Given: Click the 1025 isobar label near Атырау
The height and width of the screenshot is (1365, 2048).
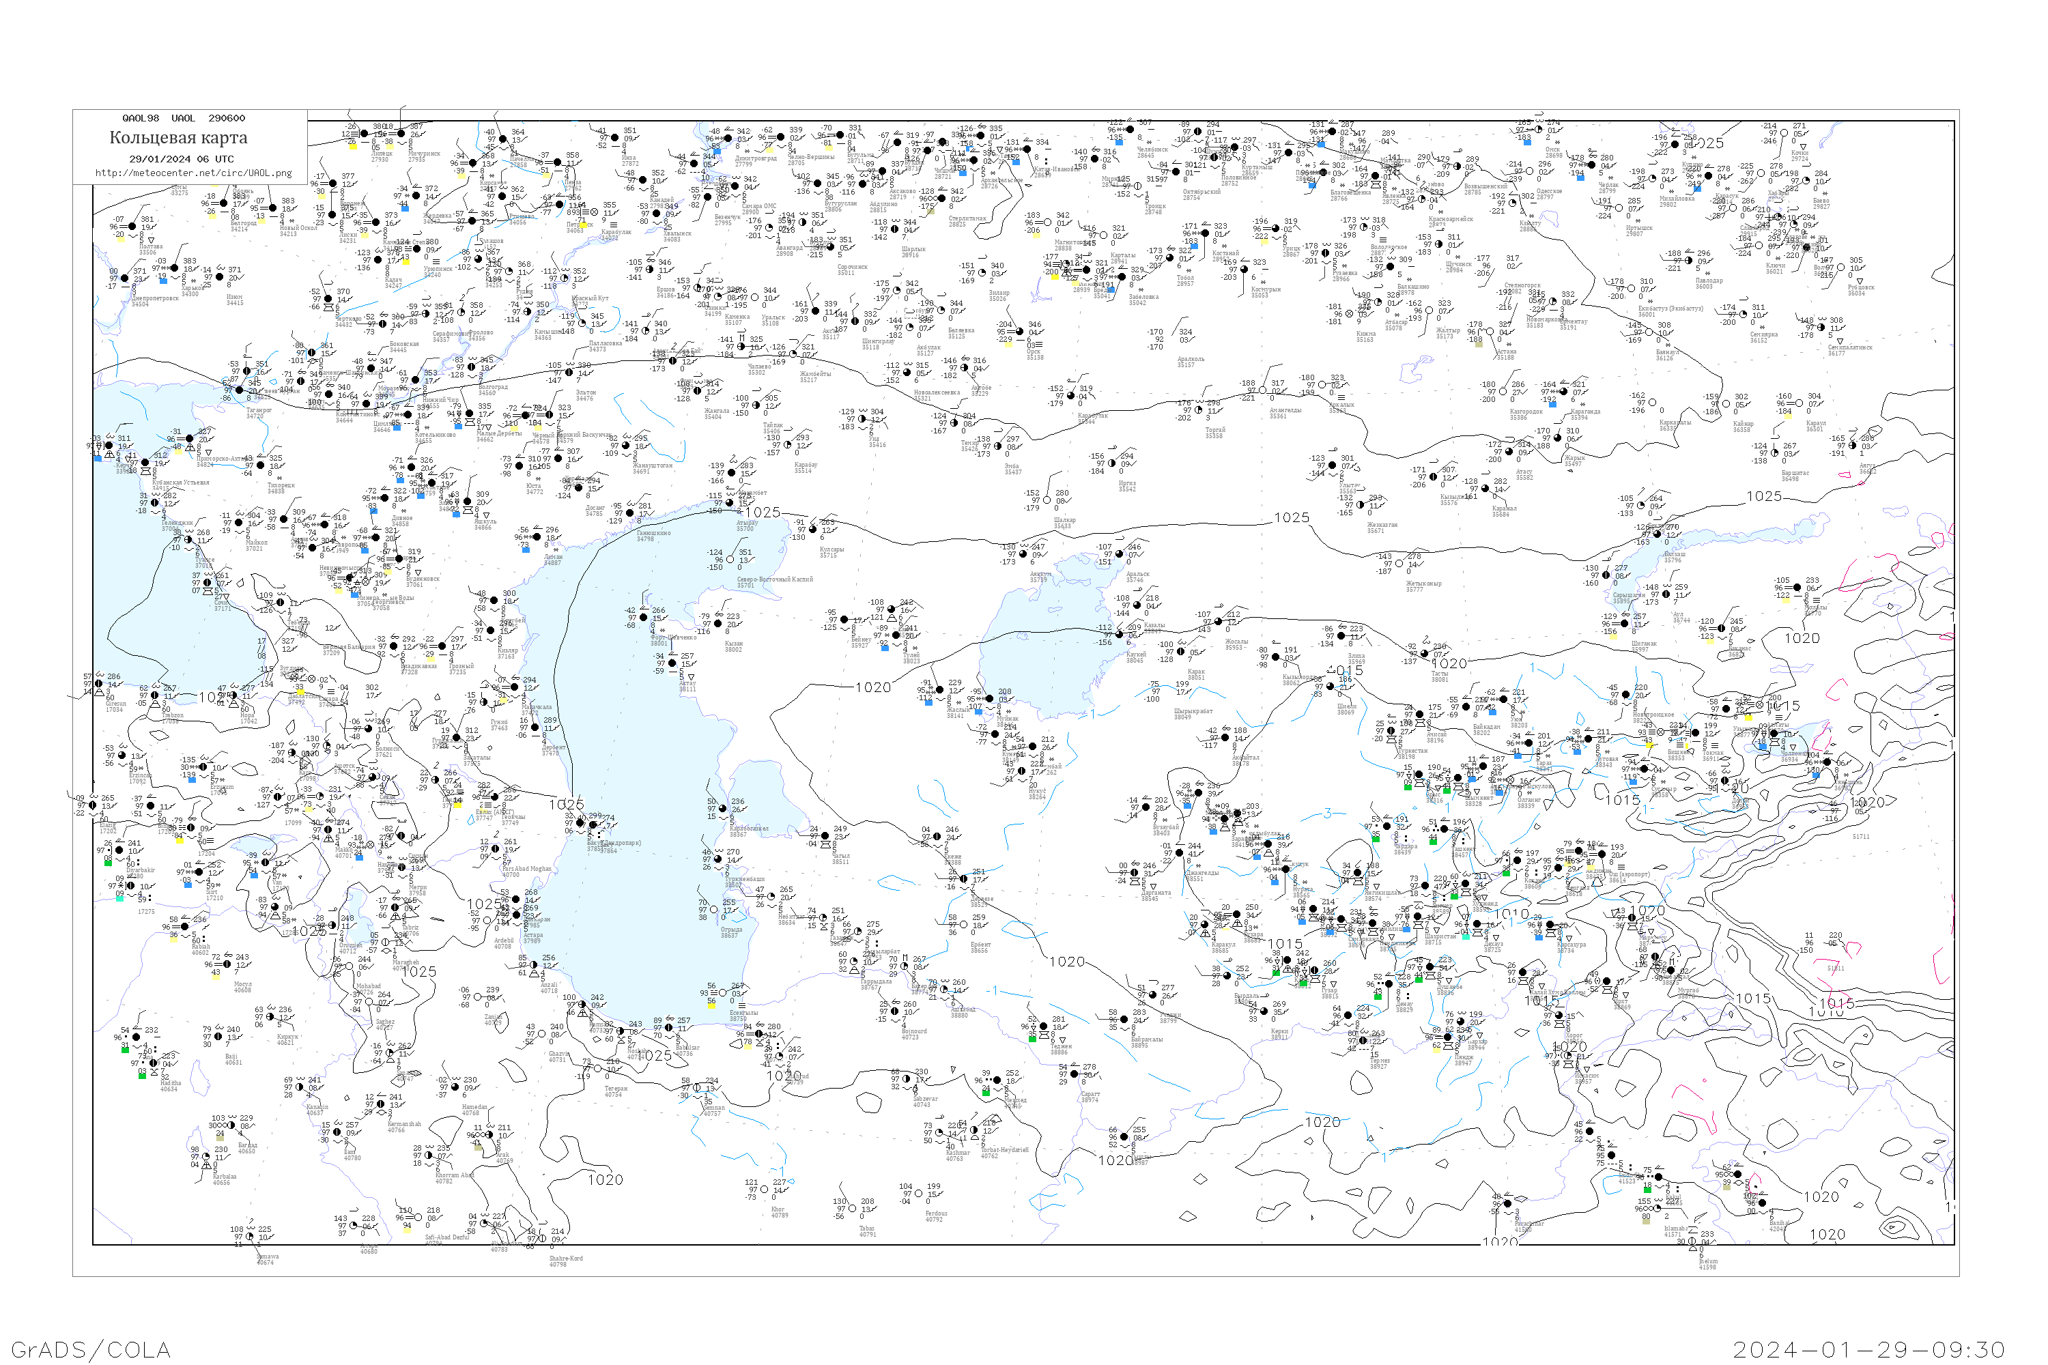Looking at the screenshot, I should coord(763,513).
